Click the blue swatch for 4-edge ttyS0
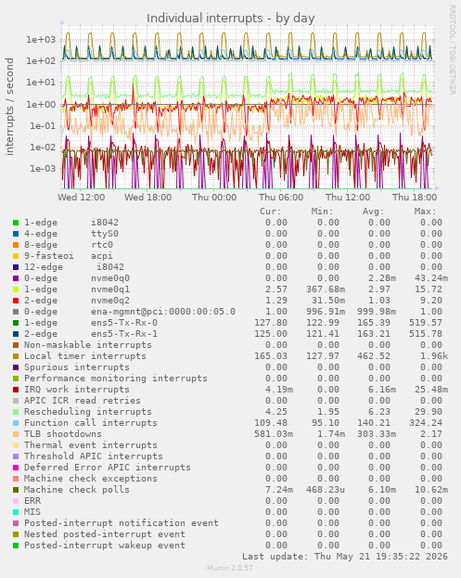The width and height of the screenshot is (461, 578). click(16, 234)
